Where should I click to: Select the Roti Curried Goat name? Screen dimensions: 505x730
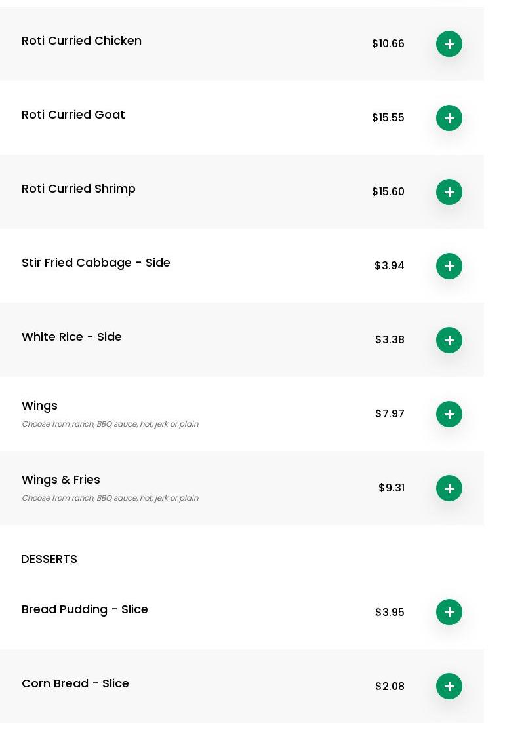pyautogui.click(x=73, y=115)
